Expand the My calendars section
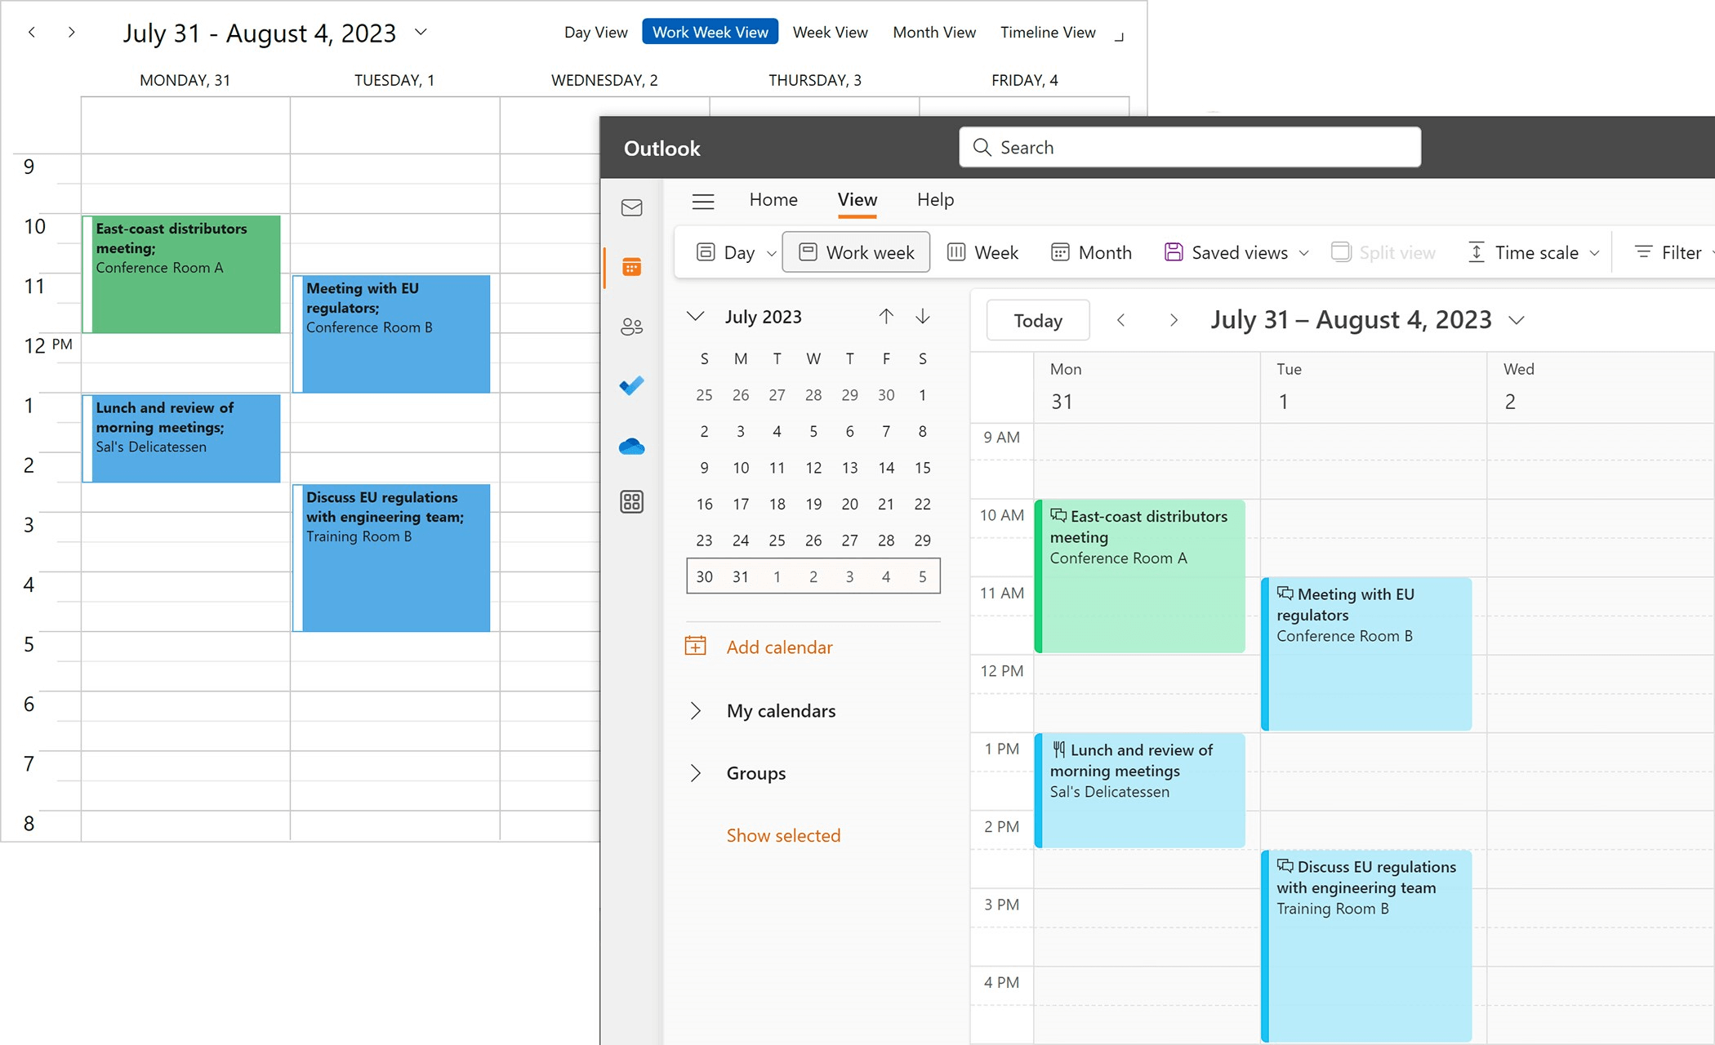 pyautogui.click(x=696, y=711)
